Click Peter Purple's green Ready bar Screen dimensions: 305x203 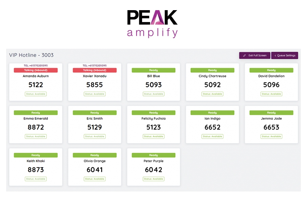(154, 155)
